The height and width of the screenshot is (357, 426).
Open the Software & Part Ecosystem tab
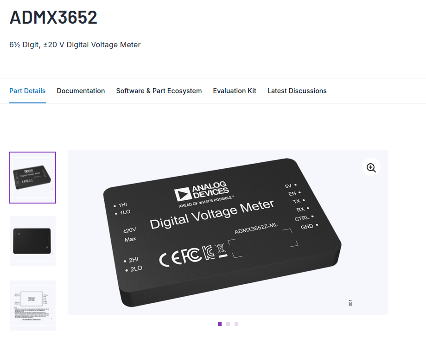click(159, 91)
